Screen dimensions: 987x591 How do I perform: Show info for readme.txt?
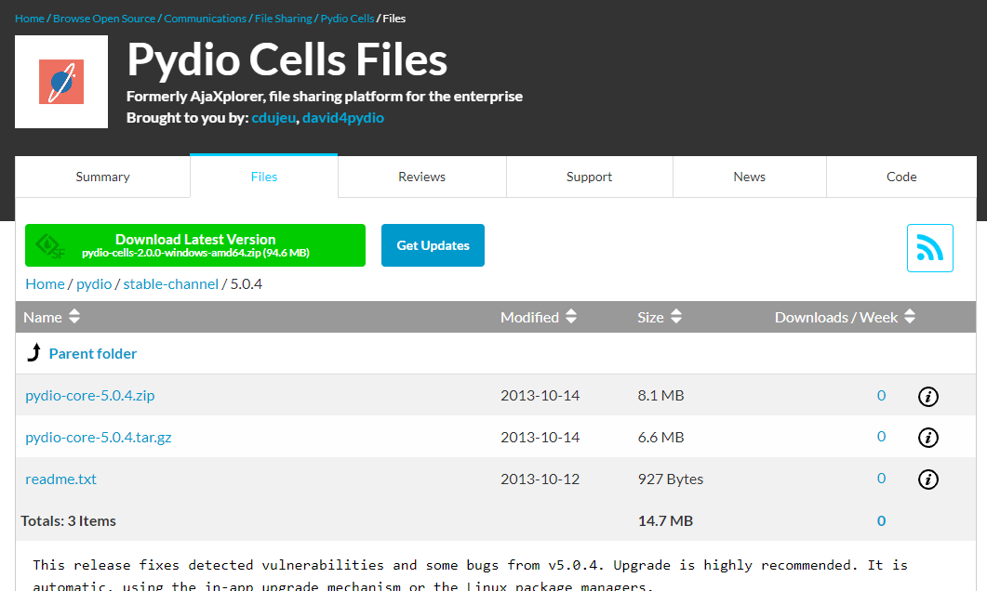[x=927, y=479]
